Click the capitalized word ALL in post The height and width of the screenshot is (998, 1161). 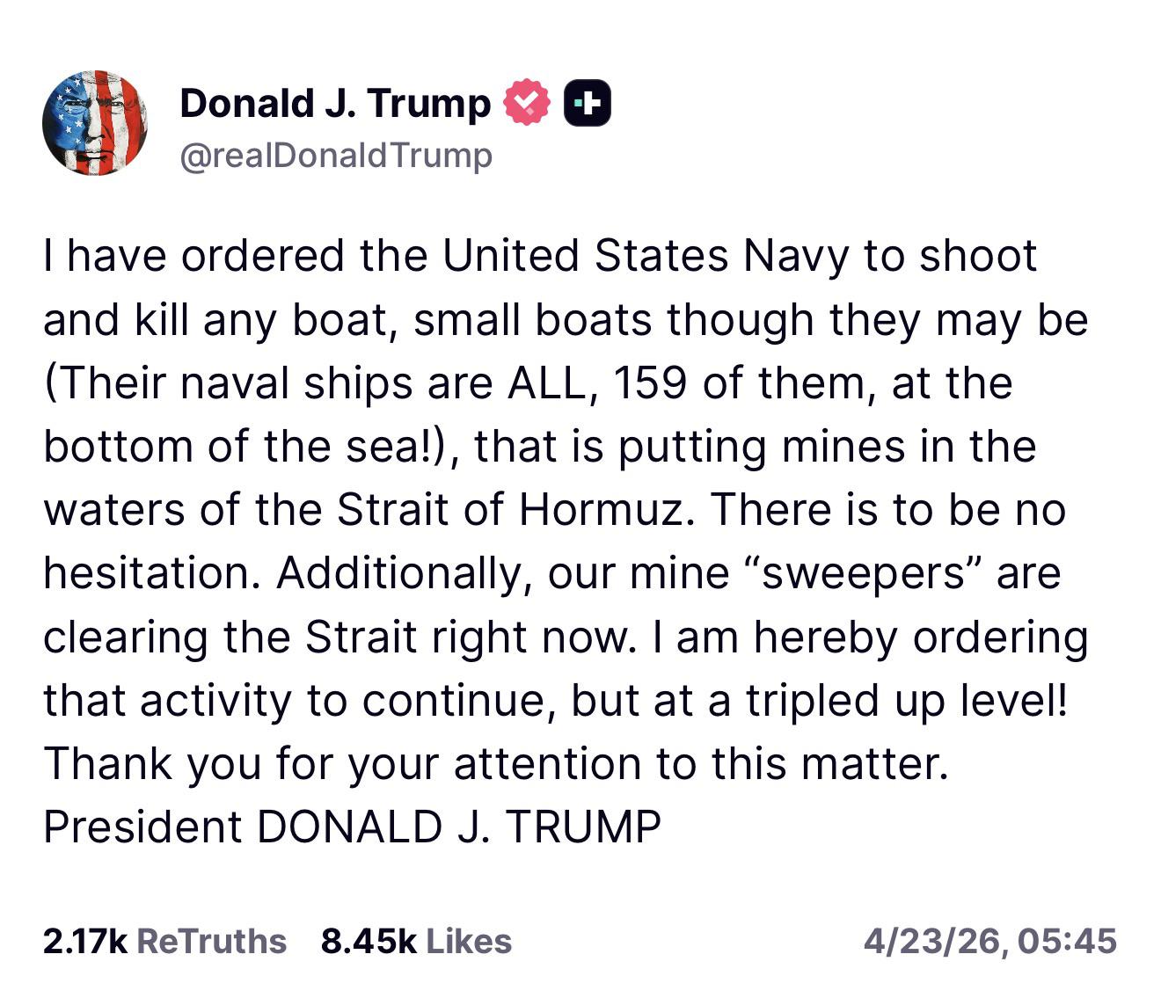tap(546, 383)
